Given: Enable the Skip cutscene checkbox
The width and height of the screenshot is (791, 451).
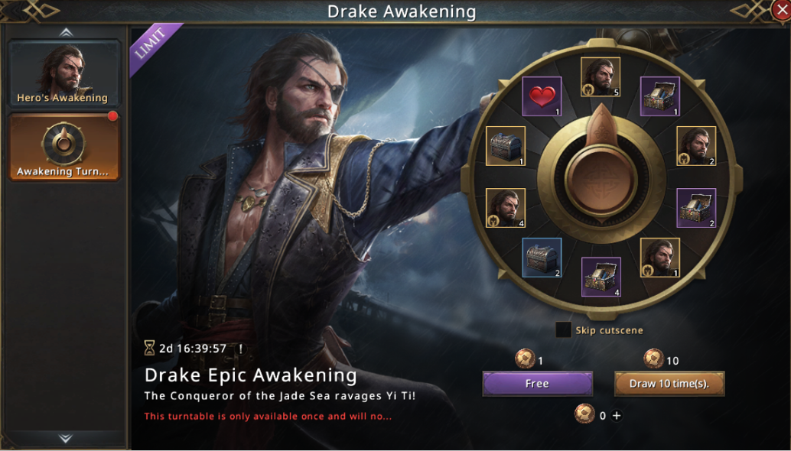Looking at the screenshot, I should [x=563, y=330].
